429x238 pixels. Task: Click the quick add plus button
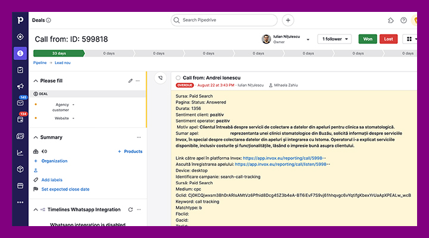tap(288, 20)
